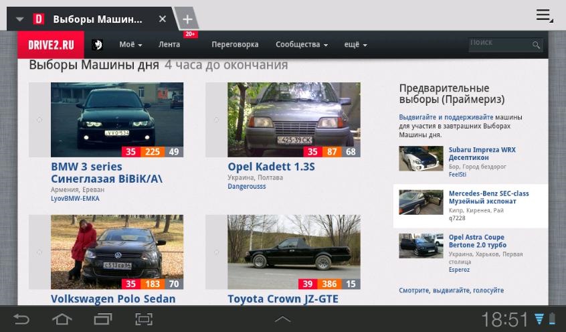Viewport: 566px width, 332px height.
Task: Open Dangerousss user profile
Action: click(x=247, y=186)
